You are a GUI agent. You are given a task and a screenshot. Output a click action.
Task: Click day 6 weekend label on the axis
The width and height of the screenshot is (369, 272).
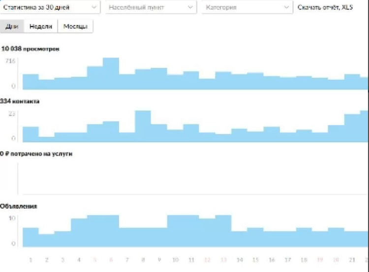coord(111,260)
